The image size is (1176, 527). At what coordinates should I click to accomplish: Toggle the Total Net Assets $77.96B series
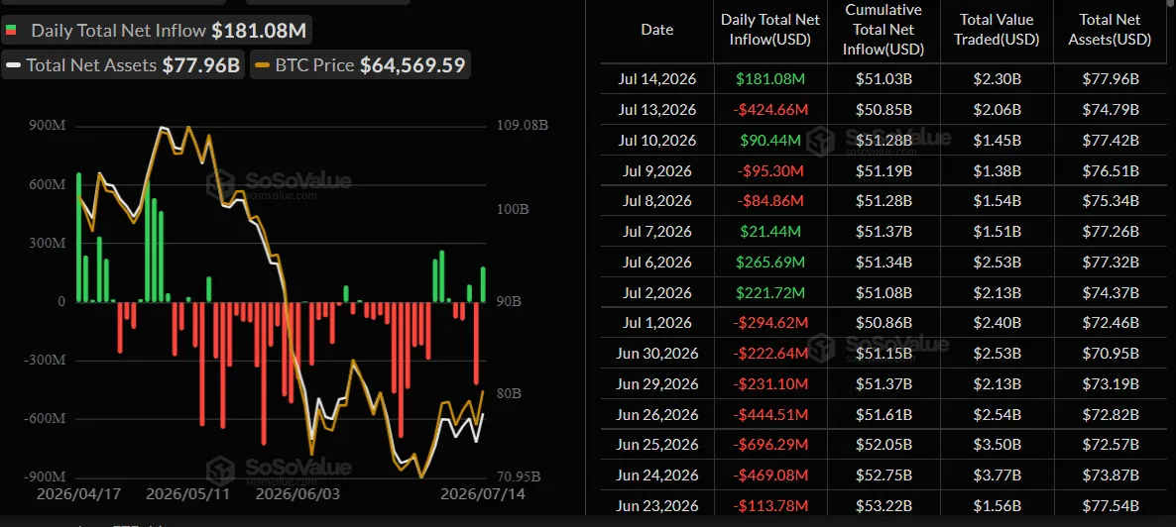pos(124,65)
